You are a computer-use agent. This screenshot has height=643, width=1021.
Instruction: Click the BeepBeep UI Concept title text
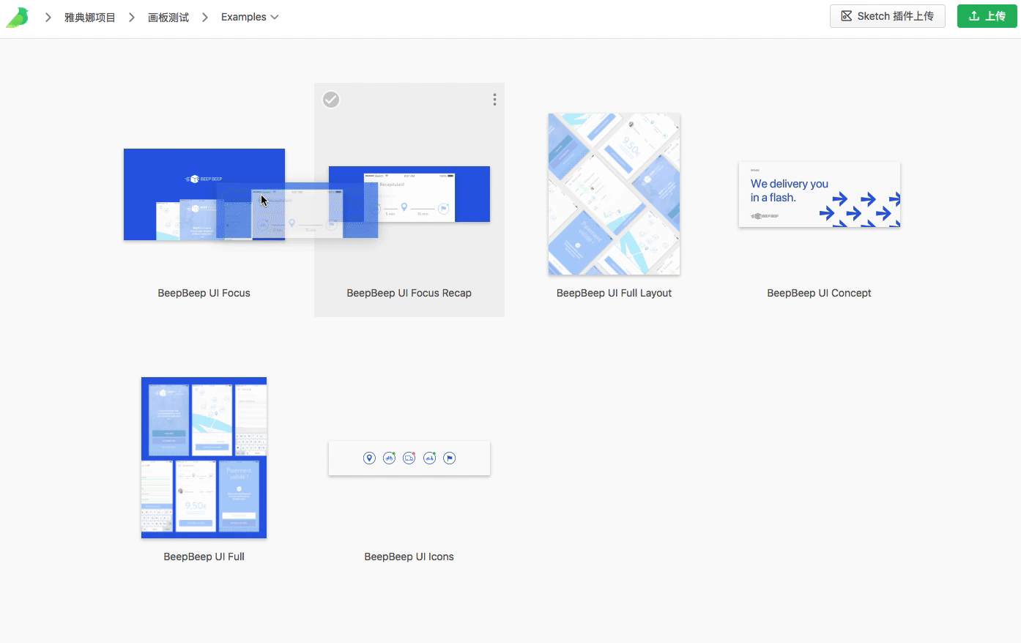(819, 293)
